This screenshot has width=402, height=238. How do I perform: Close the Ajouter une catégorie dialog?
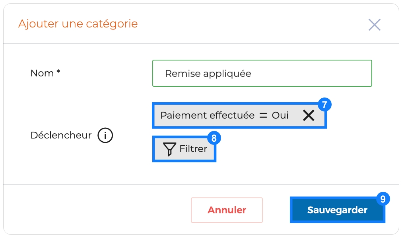pyautogui.click(x=374, y=25)
